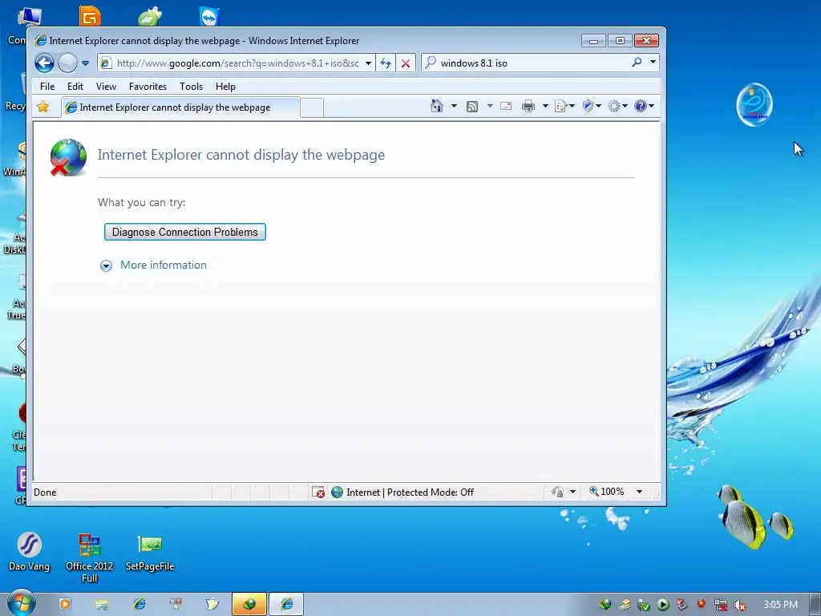Click the 3:05 PM taskbar clock

tap(780, 605)
